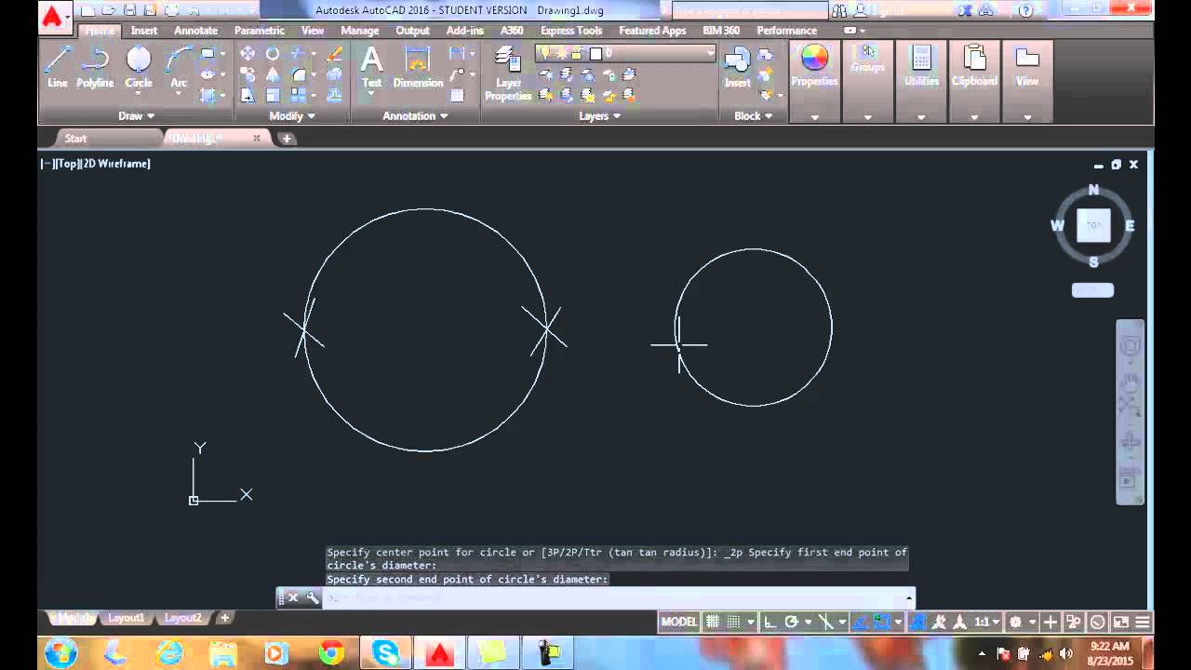Viewport: 1191px width, 670px height.
Task: Click the Stretch tool icon
Action: 248,95
